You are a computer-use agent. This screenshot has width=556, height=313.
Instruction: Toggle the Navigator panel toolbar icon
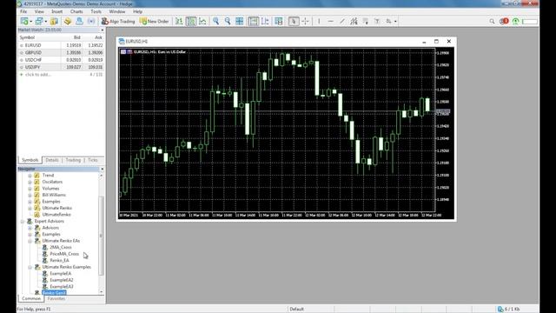pyautogui.click(x=79, y=21)
